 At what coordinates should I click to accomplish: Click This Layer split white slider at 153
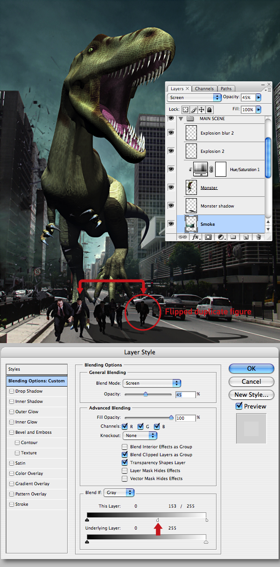click(x=158, y=519)
